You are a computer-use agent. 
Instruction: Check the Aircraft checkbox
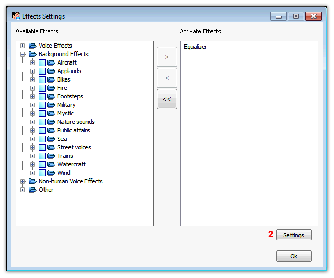[42, 62]
